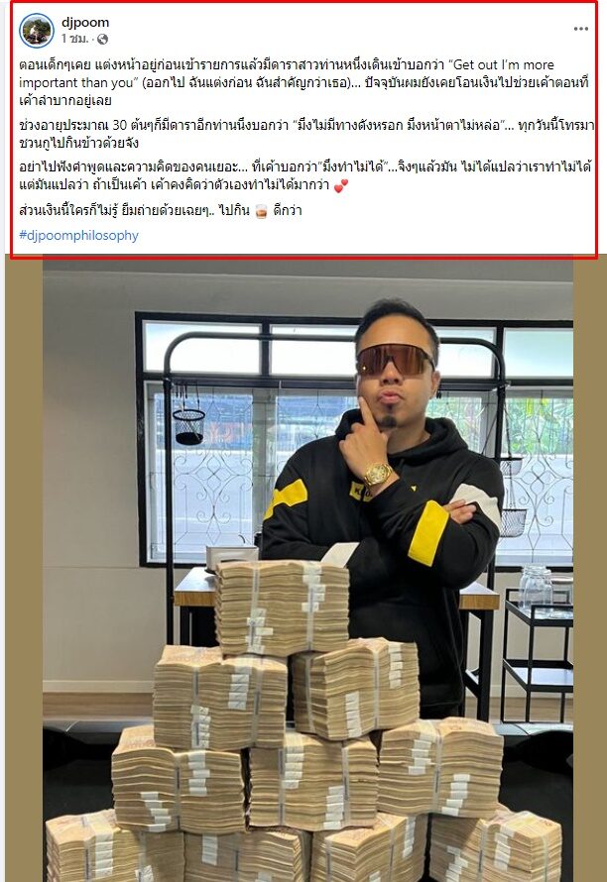Open the three-dot post options menu

(x=580, y=29)
